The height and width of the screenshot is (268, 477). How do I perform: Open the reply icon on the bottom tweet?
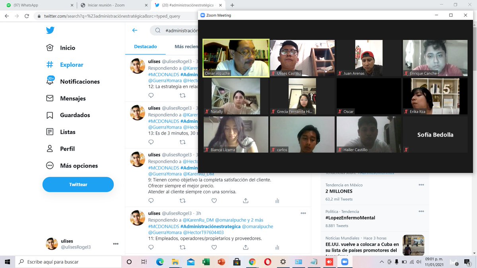pyautogui.click(x=151, y=247)
